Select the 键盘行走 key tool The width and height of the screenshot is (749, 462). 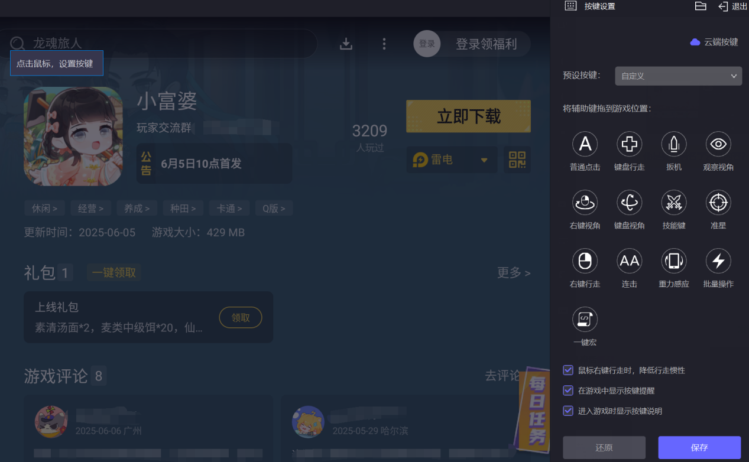click(x=629, y=144)
